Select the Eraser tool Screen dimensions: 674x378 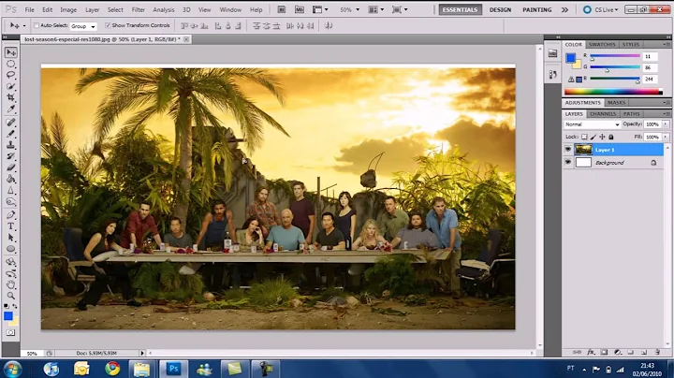click(x=11, y=167)
